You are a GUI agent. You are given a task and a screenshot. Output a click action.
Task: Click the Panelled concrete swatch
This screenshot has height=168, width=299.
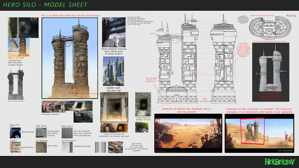click(67, 147)
